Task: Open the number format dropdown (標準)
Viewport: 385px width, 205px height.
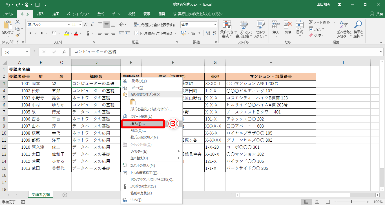Action: point(215,25)
